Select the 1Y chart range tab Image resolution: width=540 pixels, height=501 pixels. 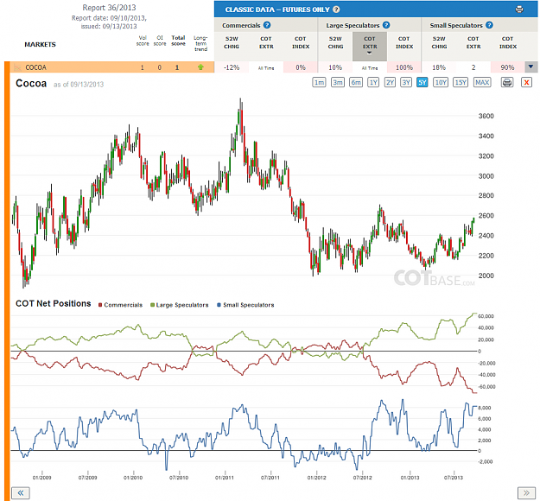tap(373, 83)
